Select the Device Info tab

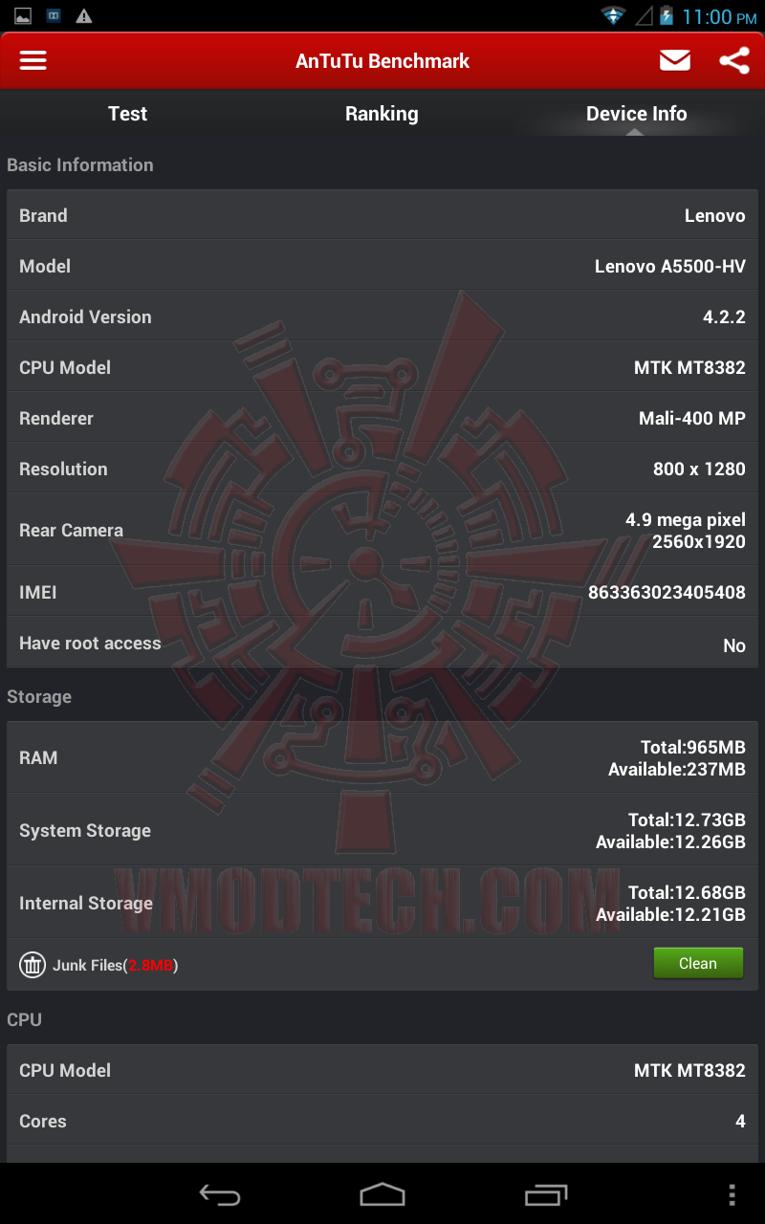(637, 114)
